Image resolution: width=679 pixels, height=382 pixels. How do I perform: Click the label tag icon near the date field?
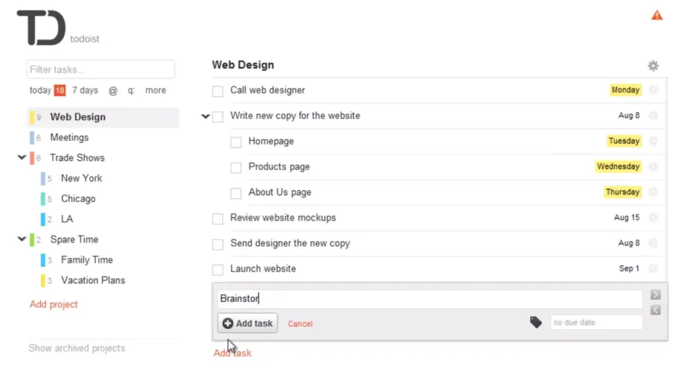[535, 322]
